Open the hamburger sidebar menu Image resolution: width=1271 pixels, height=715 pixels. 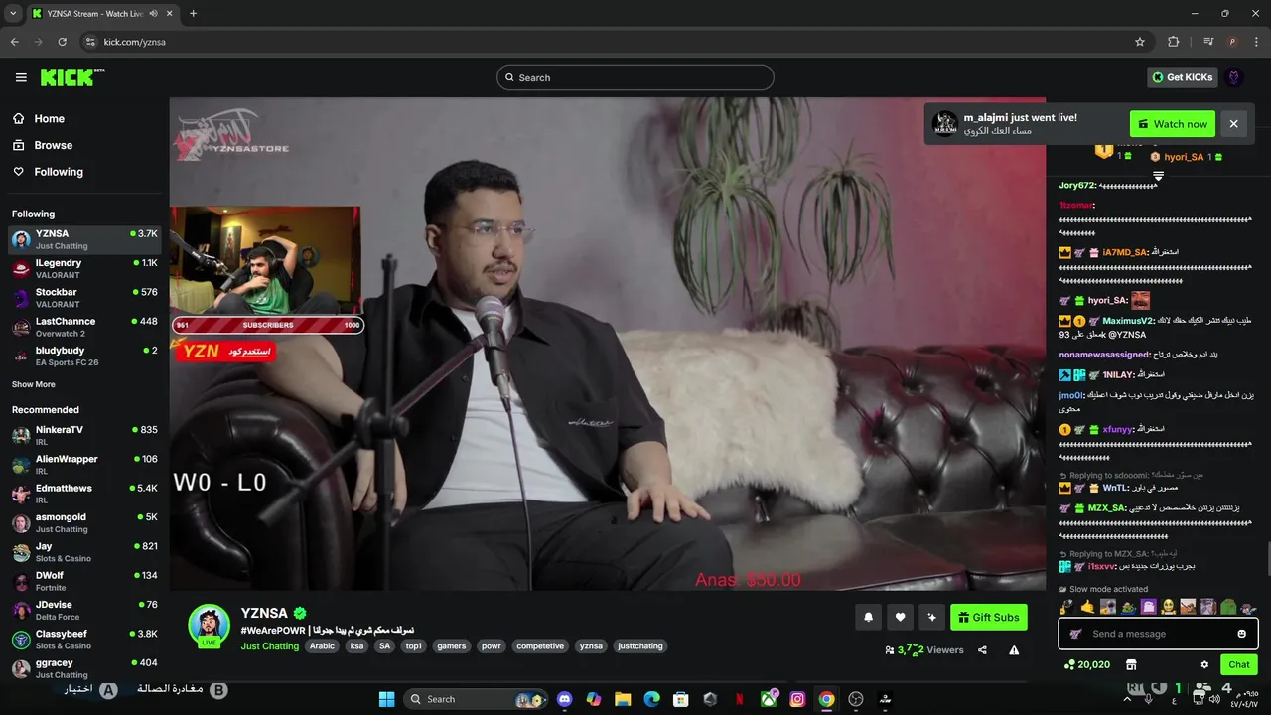[21, 77]
